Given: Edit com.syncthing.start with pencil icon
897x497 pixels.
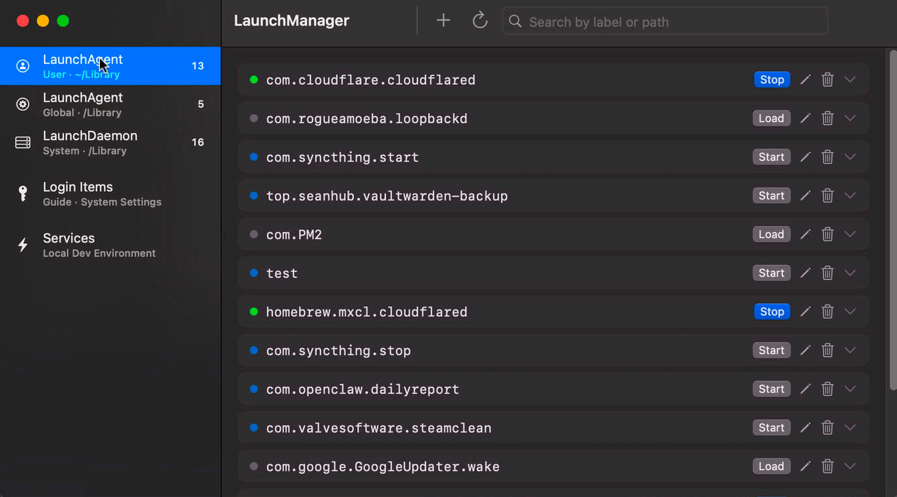Looking at the screenshot, I should (x=805, y=157).
